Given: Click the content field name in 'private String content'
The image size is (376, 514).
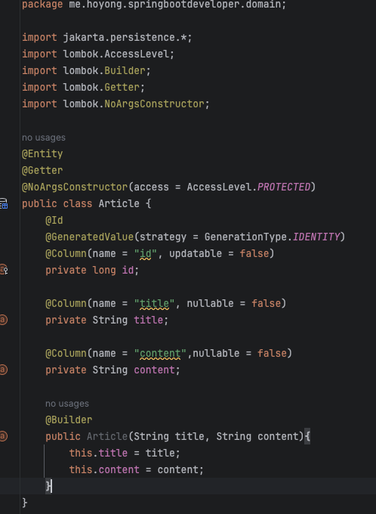Looking at the screenshot, I should click(154, 370).
